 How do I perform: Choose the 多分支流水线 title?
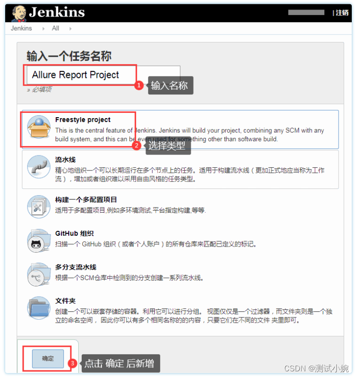tap(76, 267)
